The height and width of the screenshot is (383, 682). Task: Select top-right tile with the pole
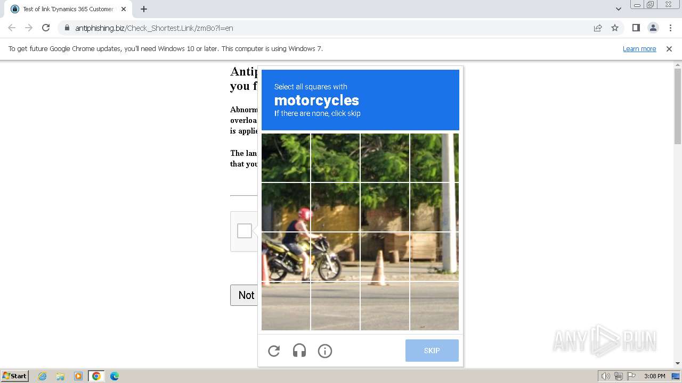click(434, 158)
